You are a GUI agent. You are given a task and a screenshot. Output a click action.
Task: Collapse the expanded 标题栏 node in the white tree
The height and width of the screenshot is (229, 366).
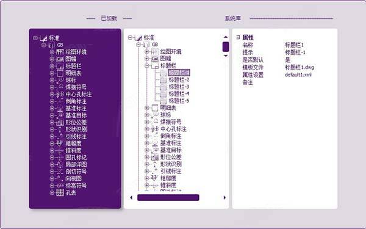click(x=147, y=66)
